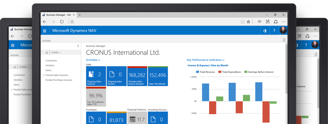Open HOME dropdown in left background window
The width and height of the screenshot is (328, 124).
(24, 67)
